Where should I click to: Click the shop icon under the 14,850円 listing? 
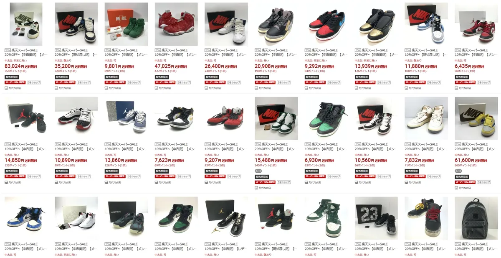coord(6,182)
